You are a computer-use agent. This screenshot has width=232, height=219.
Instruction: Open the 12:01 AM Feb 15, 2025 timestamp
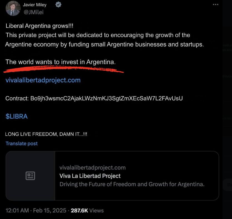pos(36,210)
